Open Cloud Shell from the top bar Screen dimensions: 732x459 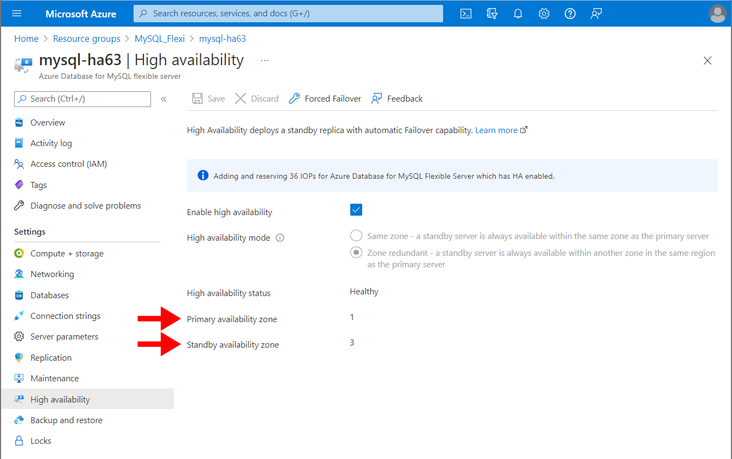[x=465, y=14]
